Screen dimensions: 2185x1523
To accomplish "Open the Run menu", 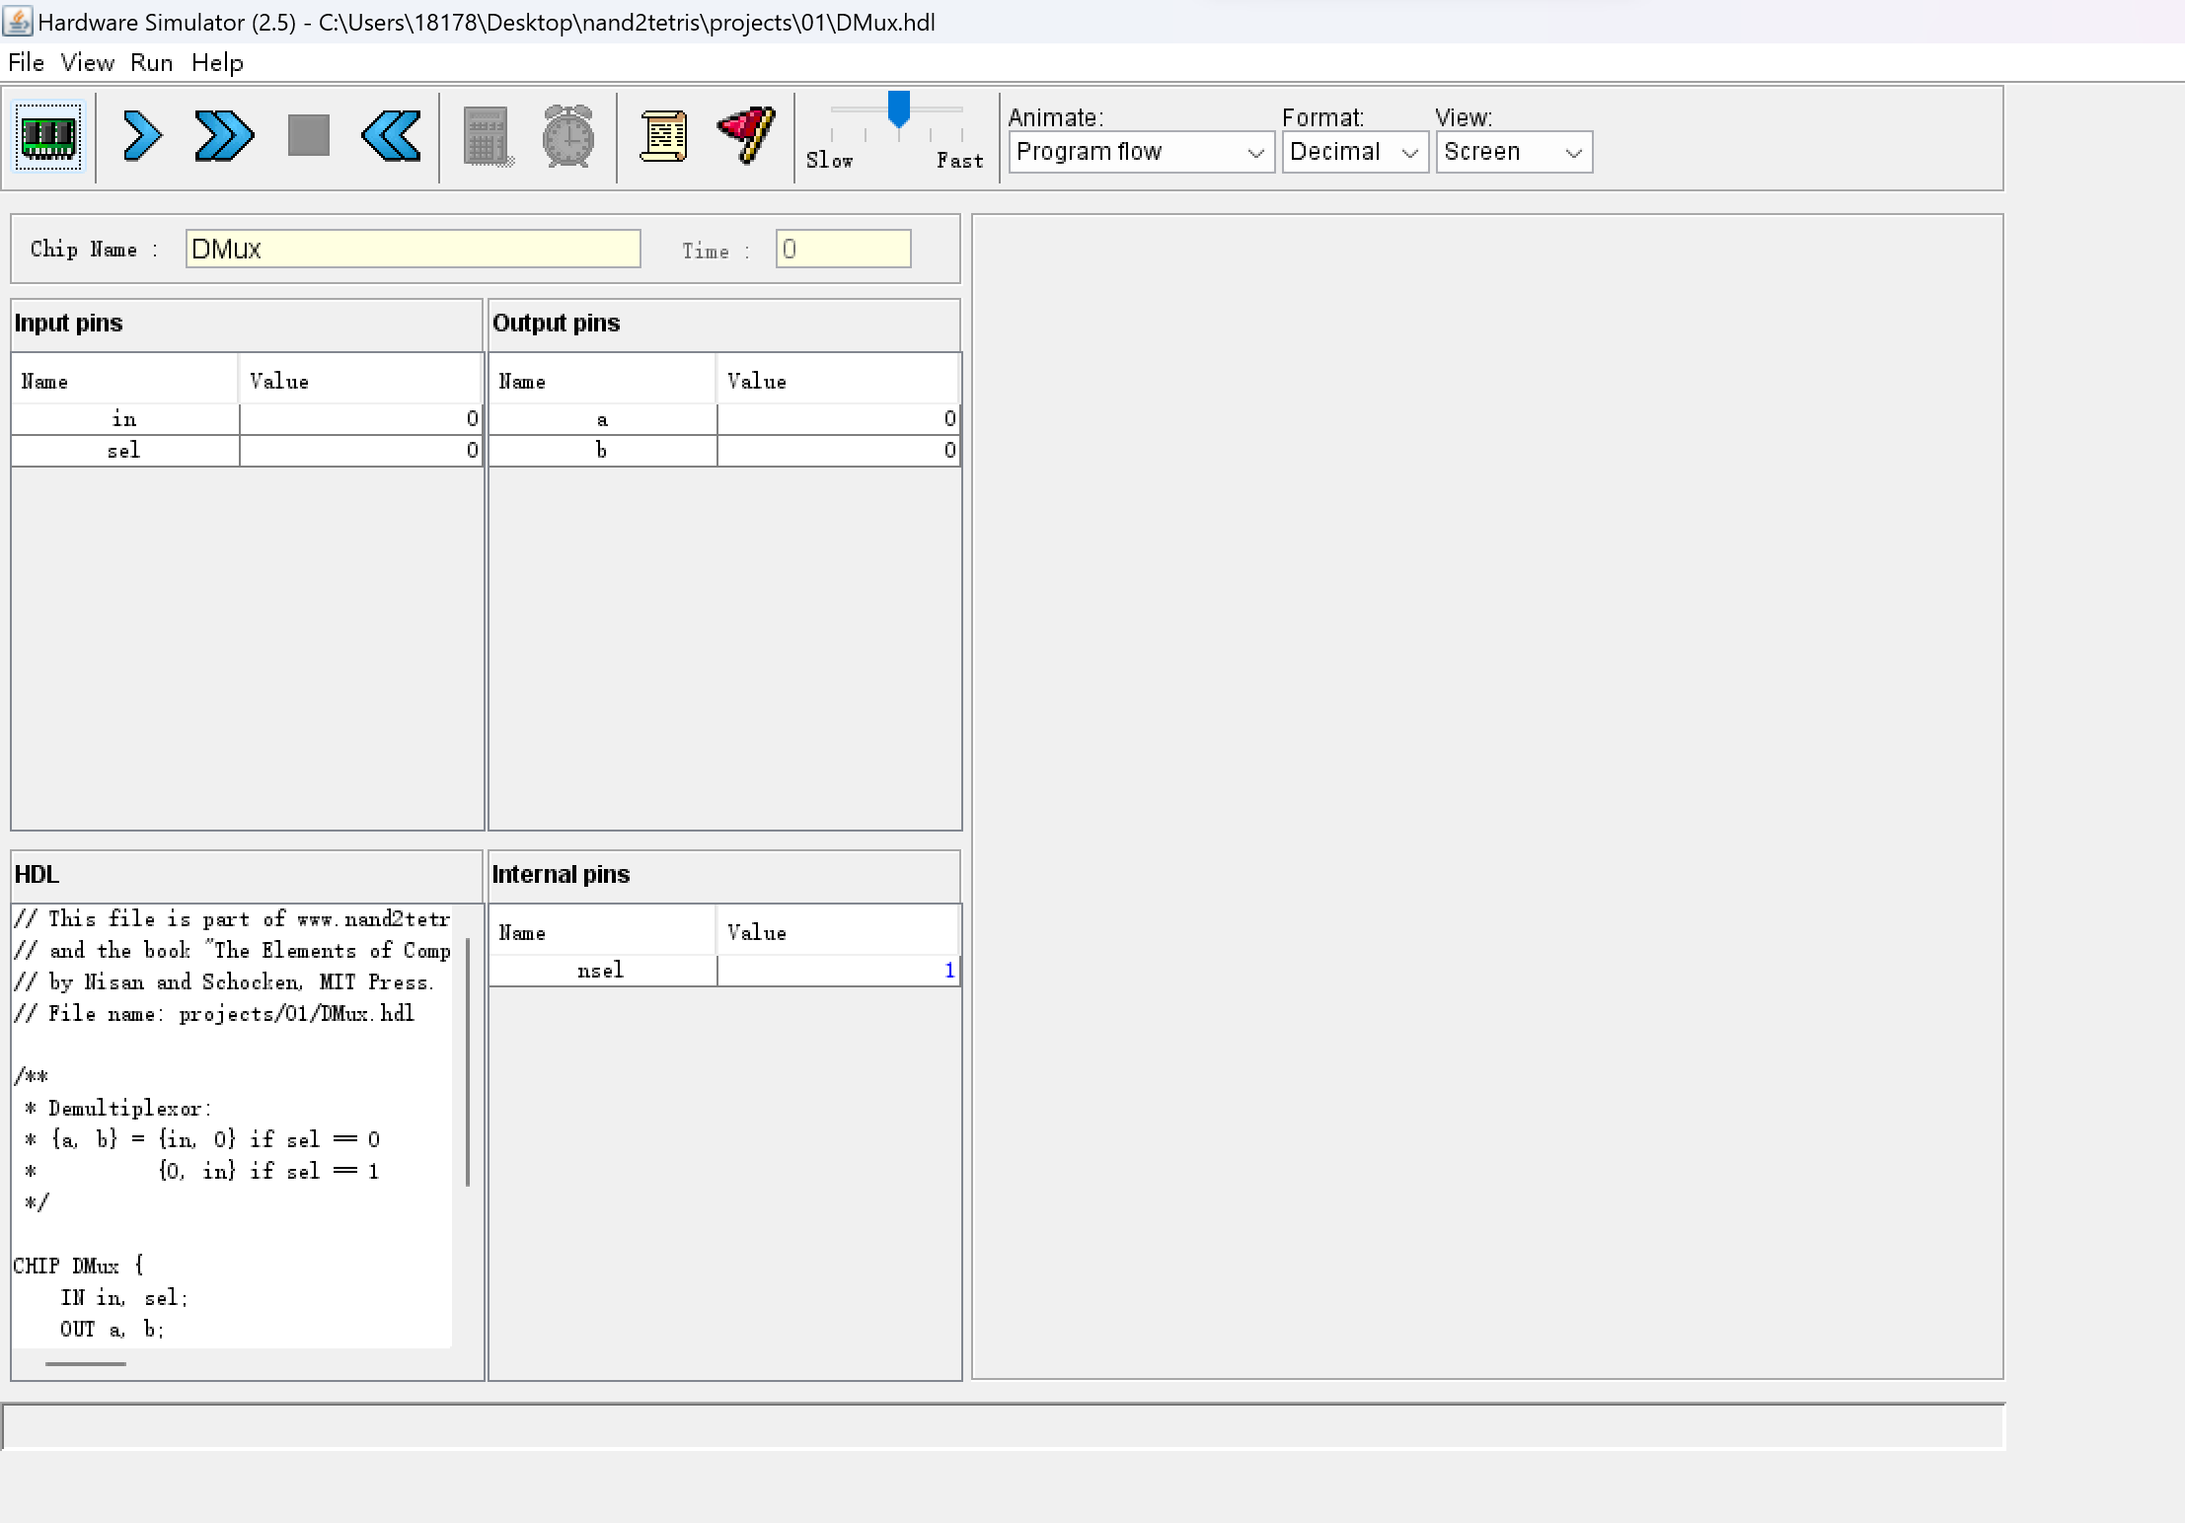I will click(151, 63).
